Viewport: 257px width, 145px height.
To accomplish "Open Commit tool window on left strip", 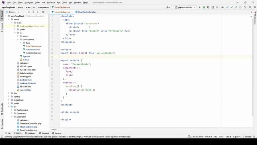I will pos(2,27).
